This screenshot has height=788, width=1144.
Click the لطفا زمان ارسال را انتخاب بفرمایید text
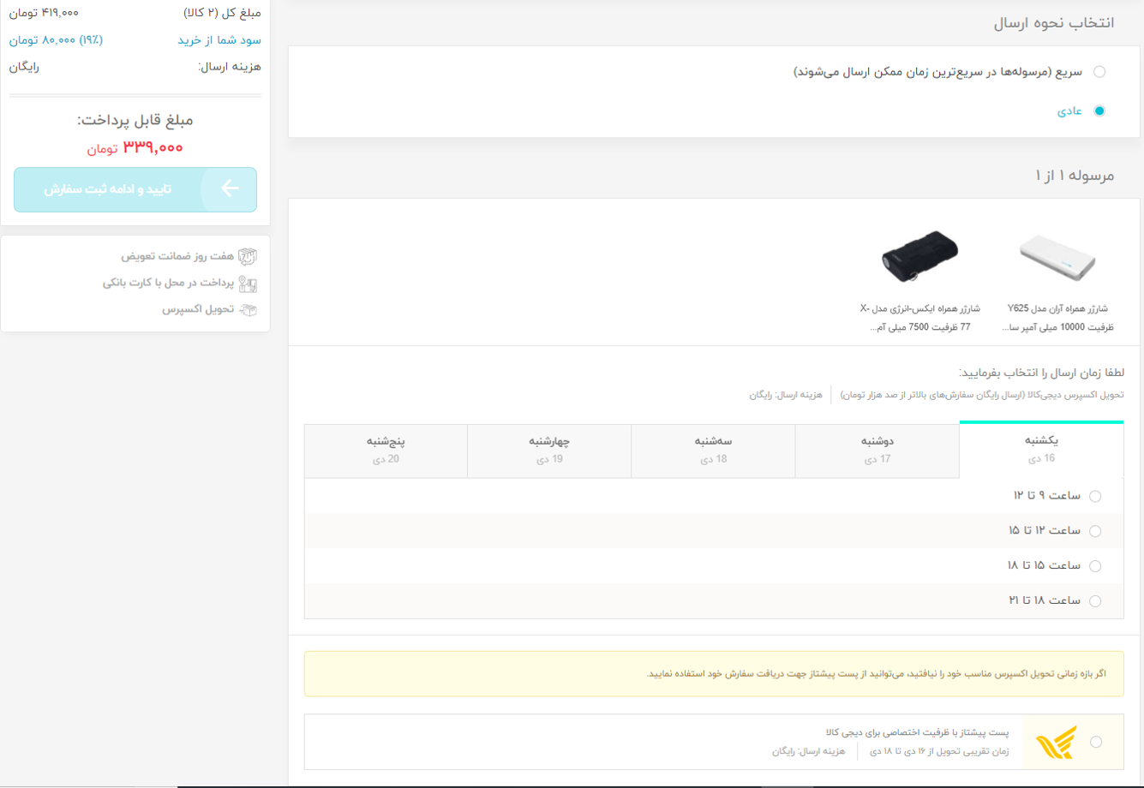click(x=1041, y=373)
